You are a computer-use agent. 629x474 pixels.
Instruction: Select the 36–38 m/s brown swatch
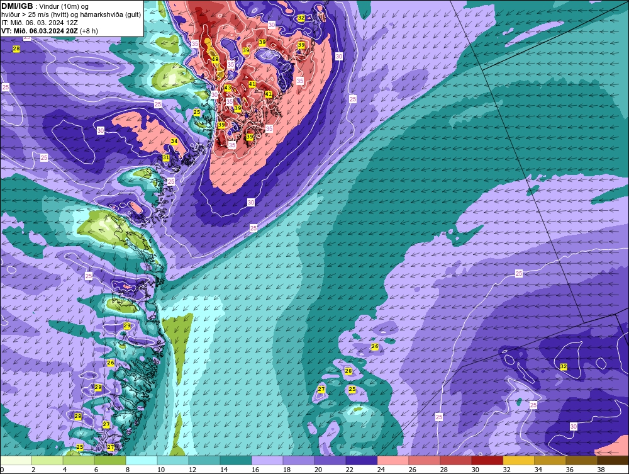tap(582, 460)
